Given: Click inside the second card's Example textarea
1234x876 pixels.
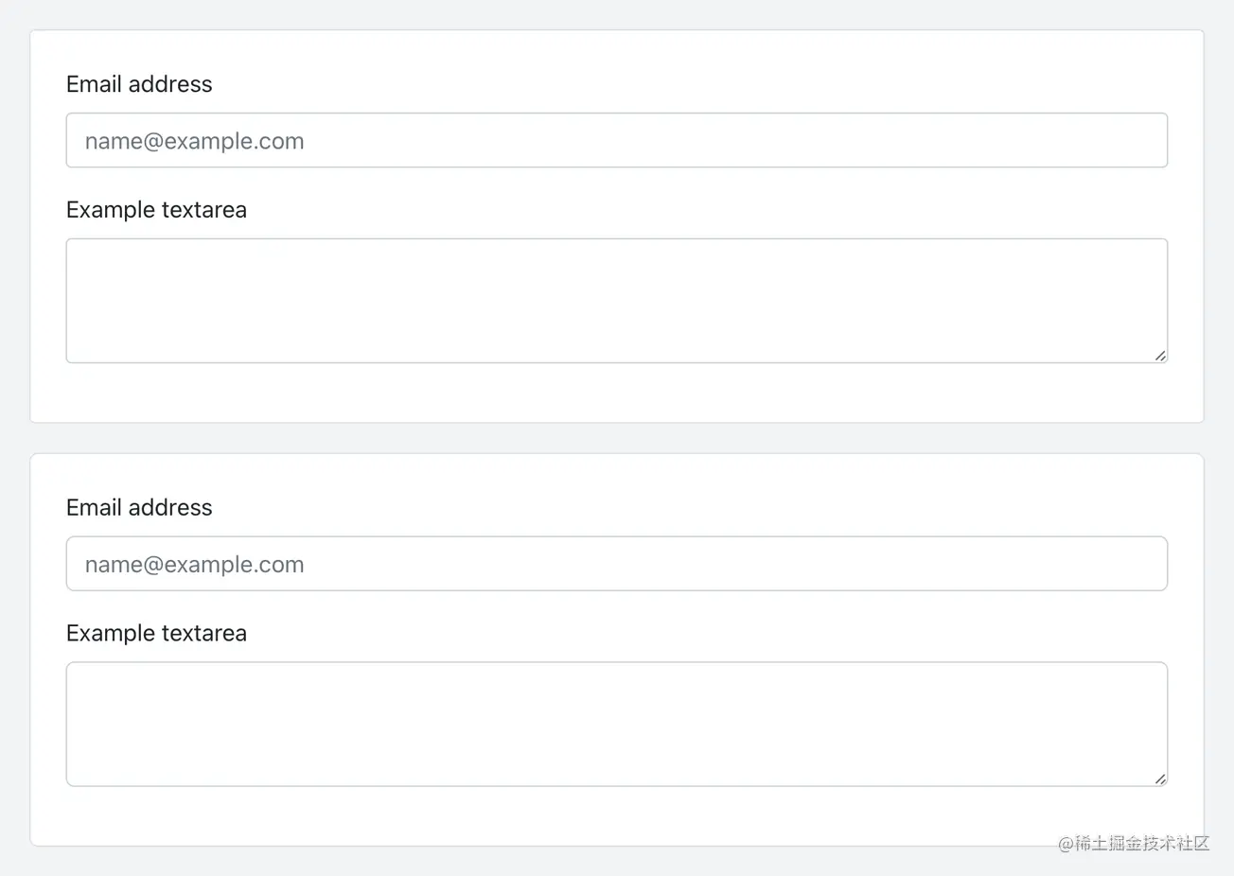Looking at the screenshot, I should pyautogui.click(x=615, y=724).
